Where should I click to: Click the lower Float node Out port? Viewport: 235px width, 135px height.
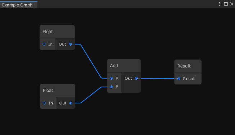click(71, 103)
